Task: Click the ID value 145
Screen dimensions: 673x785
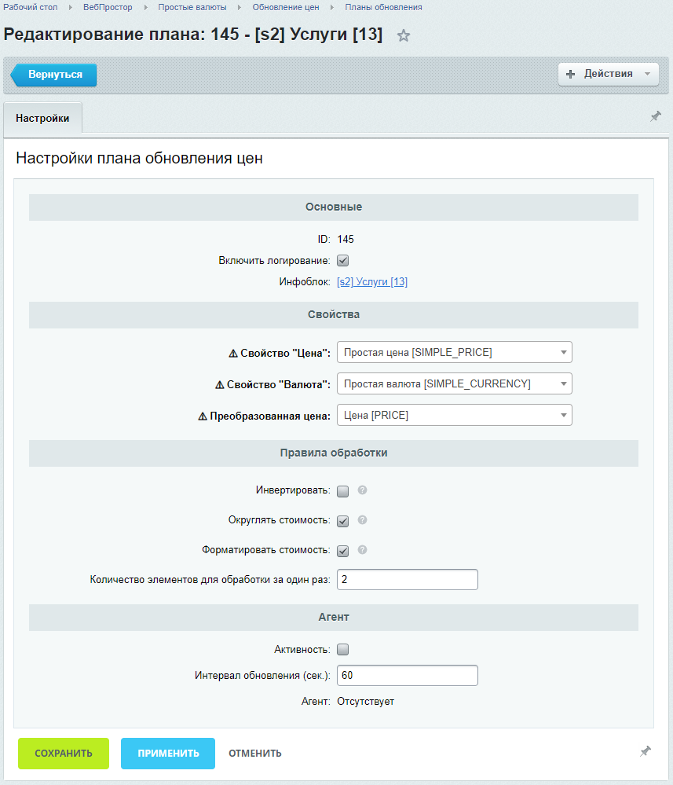Action: (x=346, y=240)
